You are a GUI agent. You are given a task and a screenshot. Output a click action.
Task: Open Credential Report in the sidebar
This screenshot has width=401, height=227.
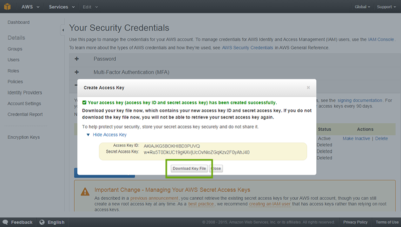[25, 114]
